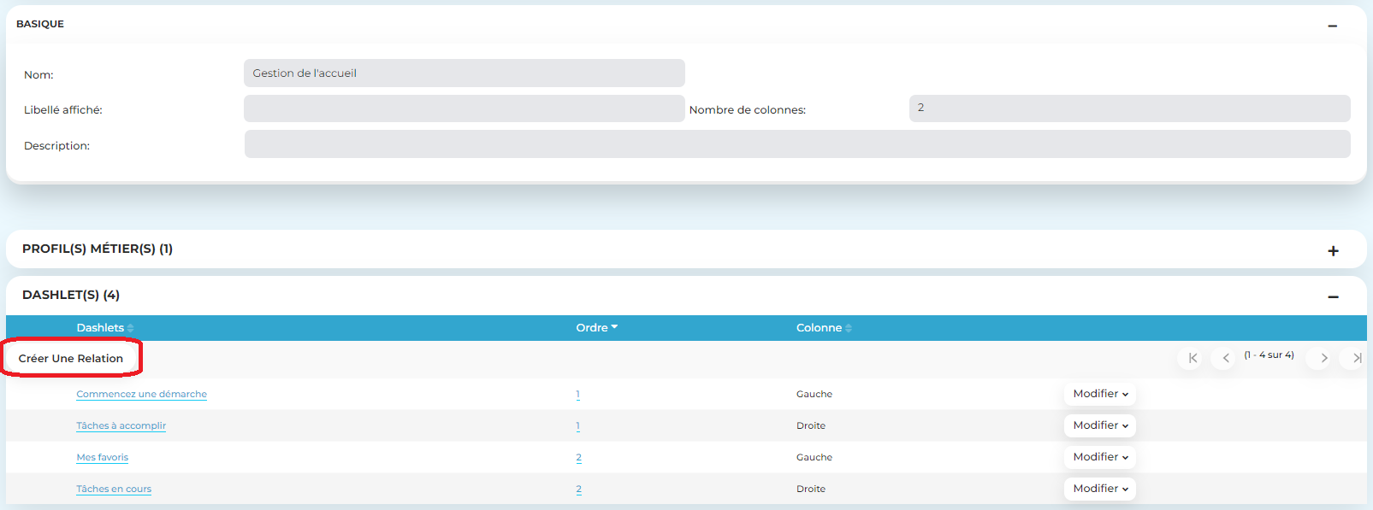
Task: Click Créer Une Relation button
Action: (x=71, y=358)
